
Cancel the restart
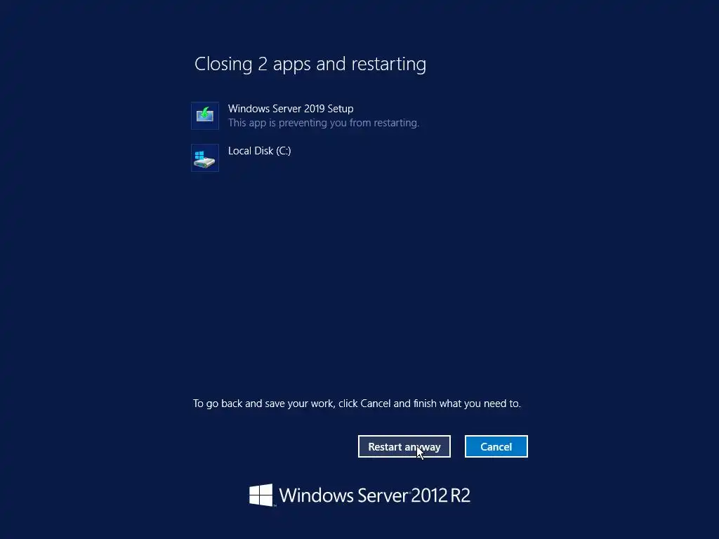tap(496, 446)
